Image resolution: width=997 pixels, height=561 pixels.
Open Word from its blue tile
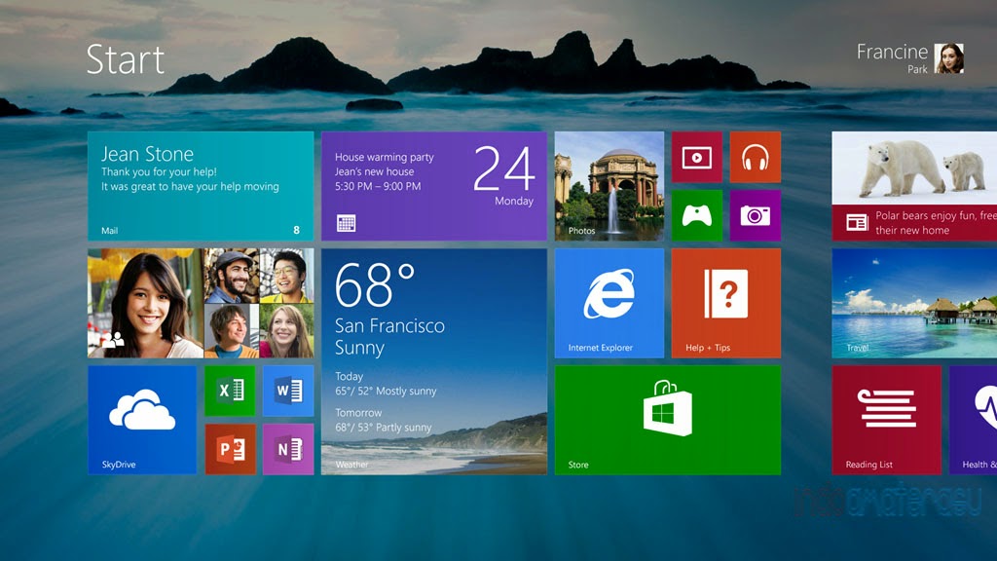pyautogui.click(x=288, y=392)
